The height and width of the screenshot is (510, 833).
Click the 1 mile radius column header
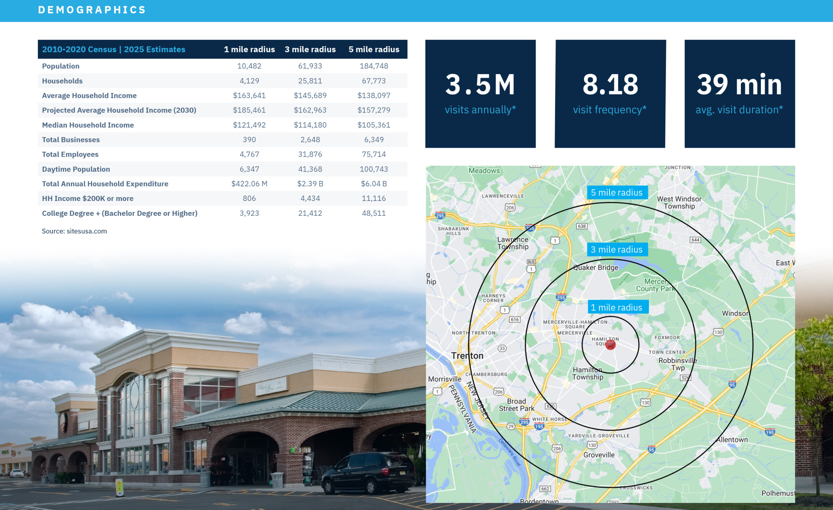249,49
